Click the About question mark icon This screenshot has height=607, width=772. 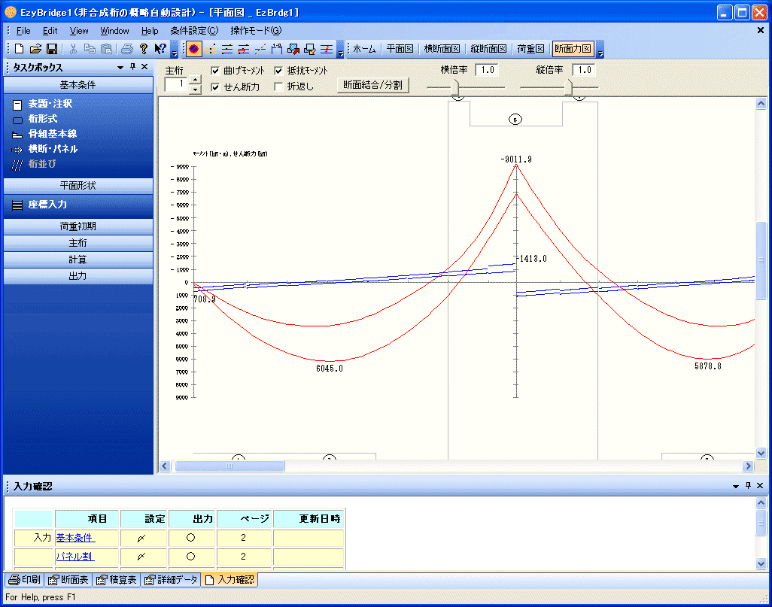click(x=143, y=49)
